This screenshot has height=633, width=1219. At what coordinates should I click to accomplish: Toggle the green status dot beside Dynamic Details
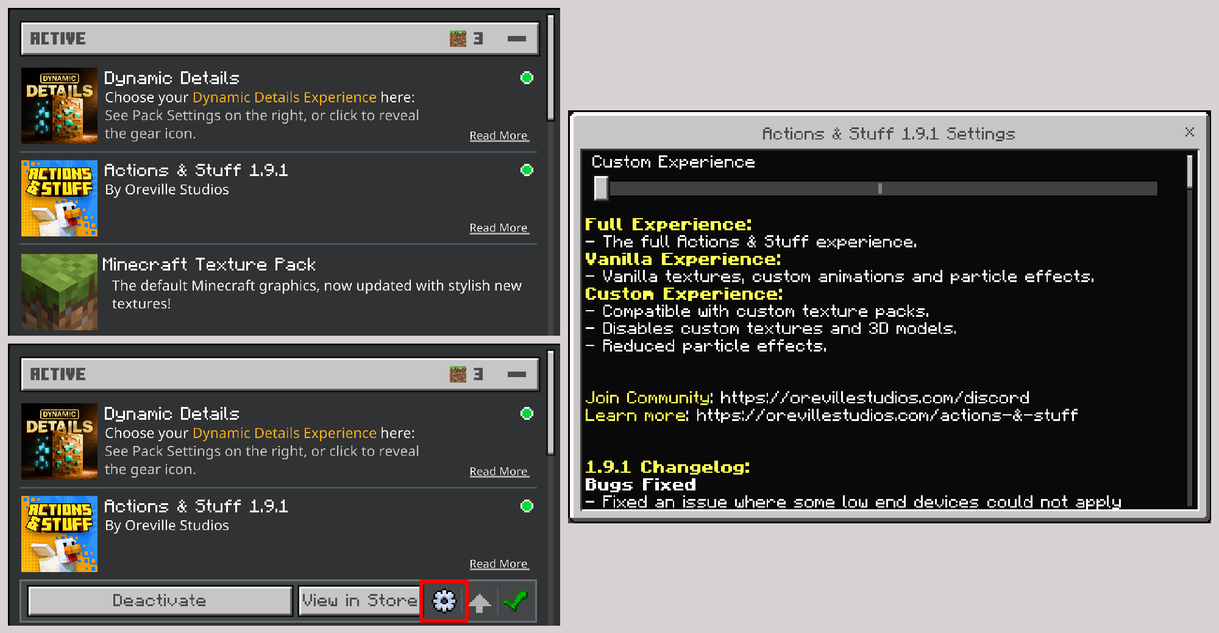click(x=527, y=78)
